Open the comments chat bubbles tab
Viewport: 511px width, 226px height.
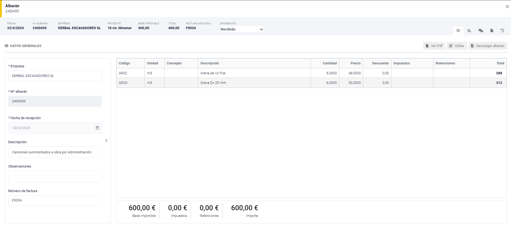480,31
